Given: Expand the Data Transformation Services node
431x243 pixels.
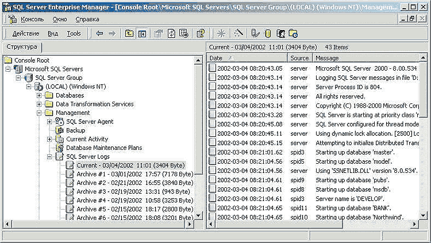Looking at the screenshot, I should tap(39, 104).
